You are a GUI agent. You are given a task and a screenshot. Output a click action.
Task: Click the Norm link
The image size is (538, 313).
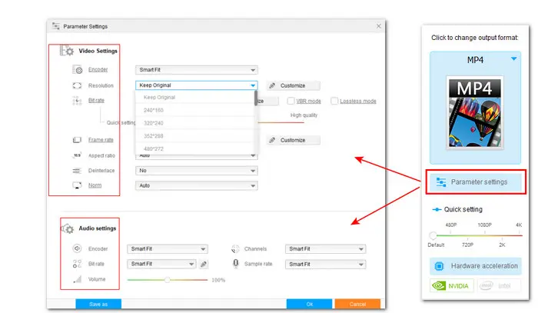click(95, 185)
